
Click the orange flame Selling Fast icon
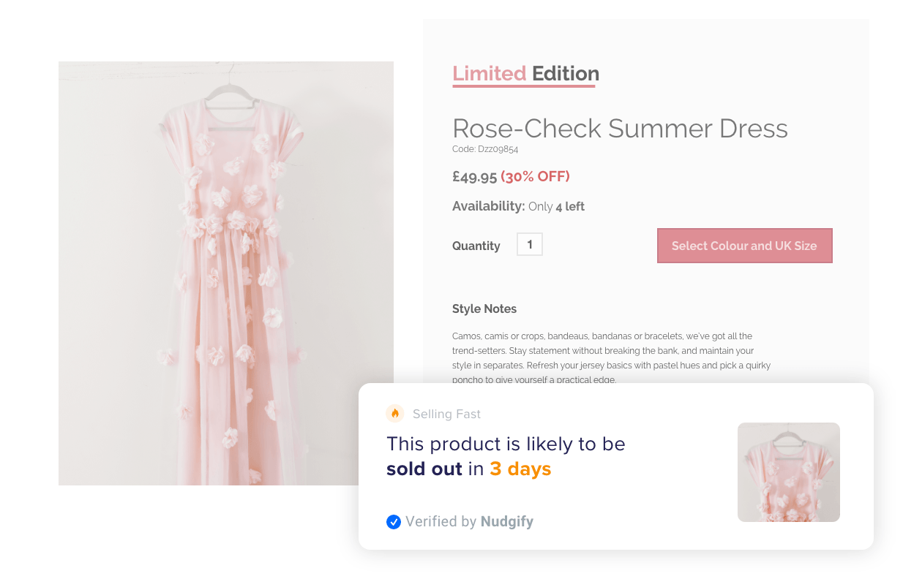tap(395, 414)
